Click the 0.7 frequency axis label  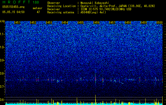click(2, 87)
